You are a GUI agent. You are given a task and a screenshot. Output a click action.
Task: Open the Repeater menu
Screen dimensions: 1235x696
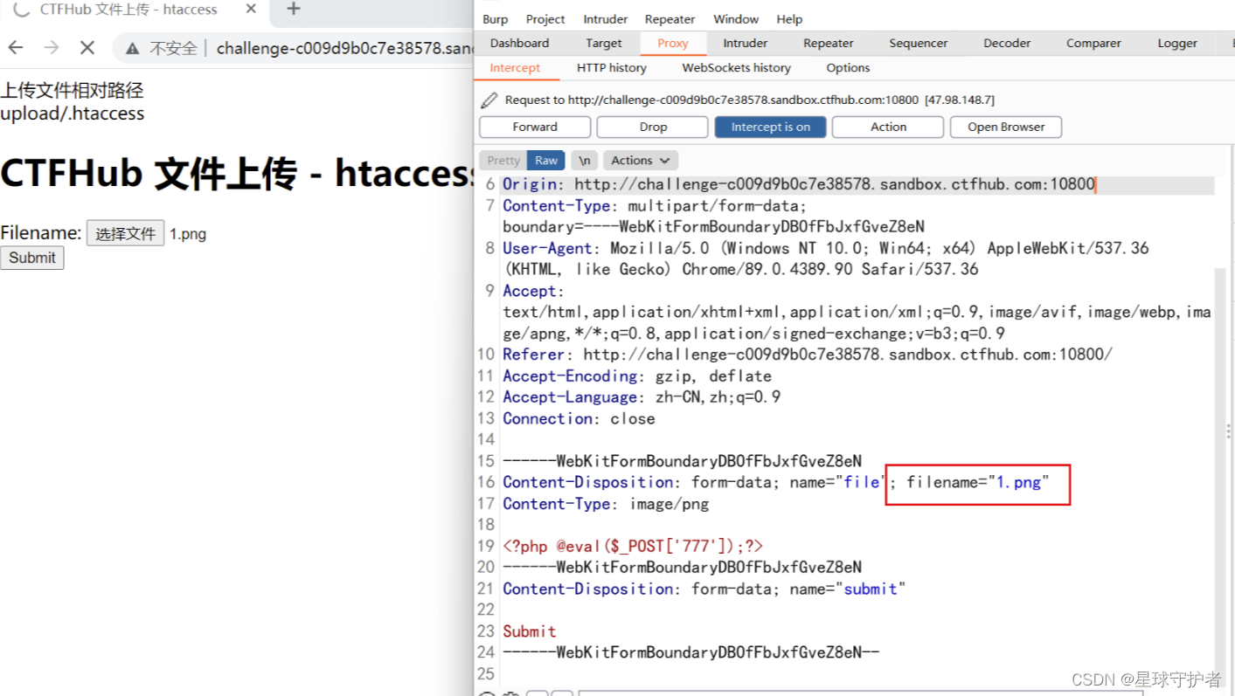670,19
